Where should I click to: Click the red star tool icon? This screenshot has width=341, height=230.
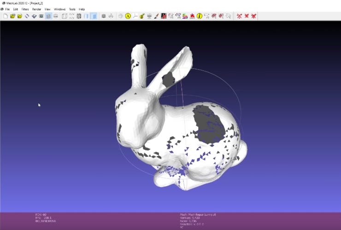point(192,16)
